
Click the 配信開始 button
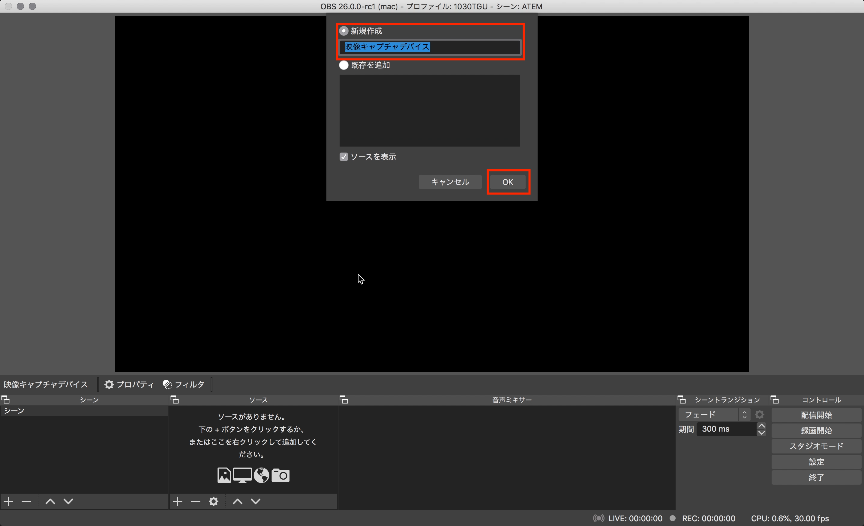tap(816, 415)
